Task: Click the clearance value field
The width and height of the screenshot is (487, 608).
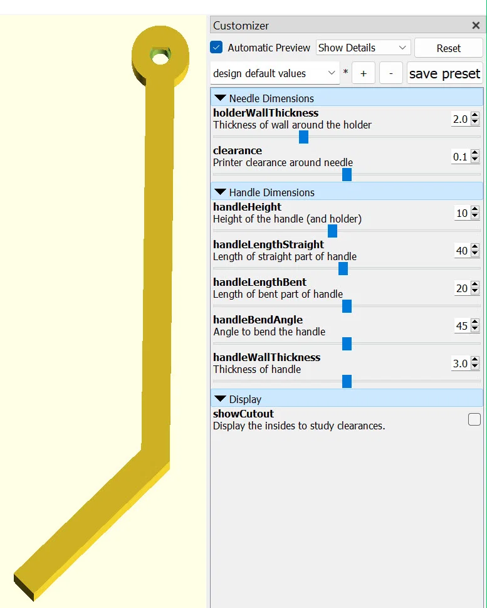Action: [460, 157]
